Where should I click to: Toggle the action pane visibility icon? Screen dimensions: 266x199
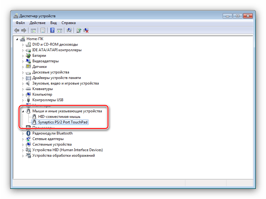(59, 30)
